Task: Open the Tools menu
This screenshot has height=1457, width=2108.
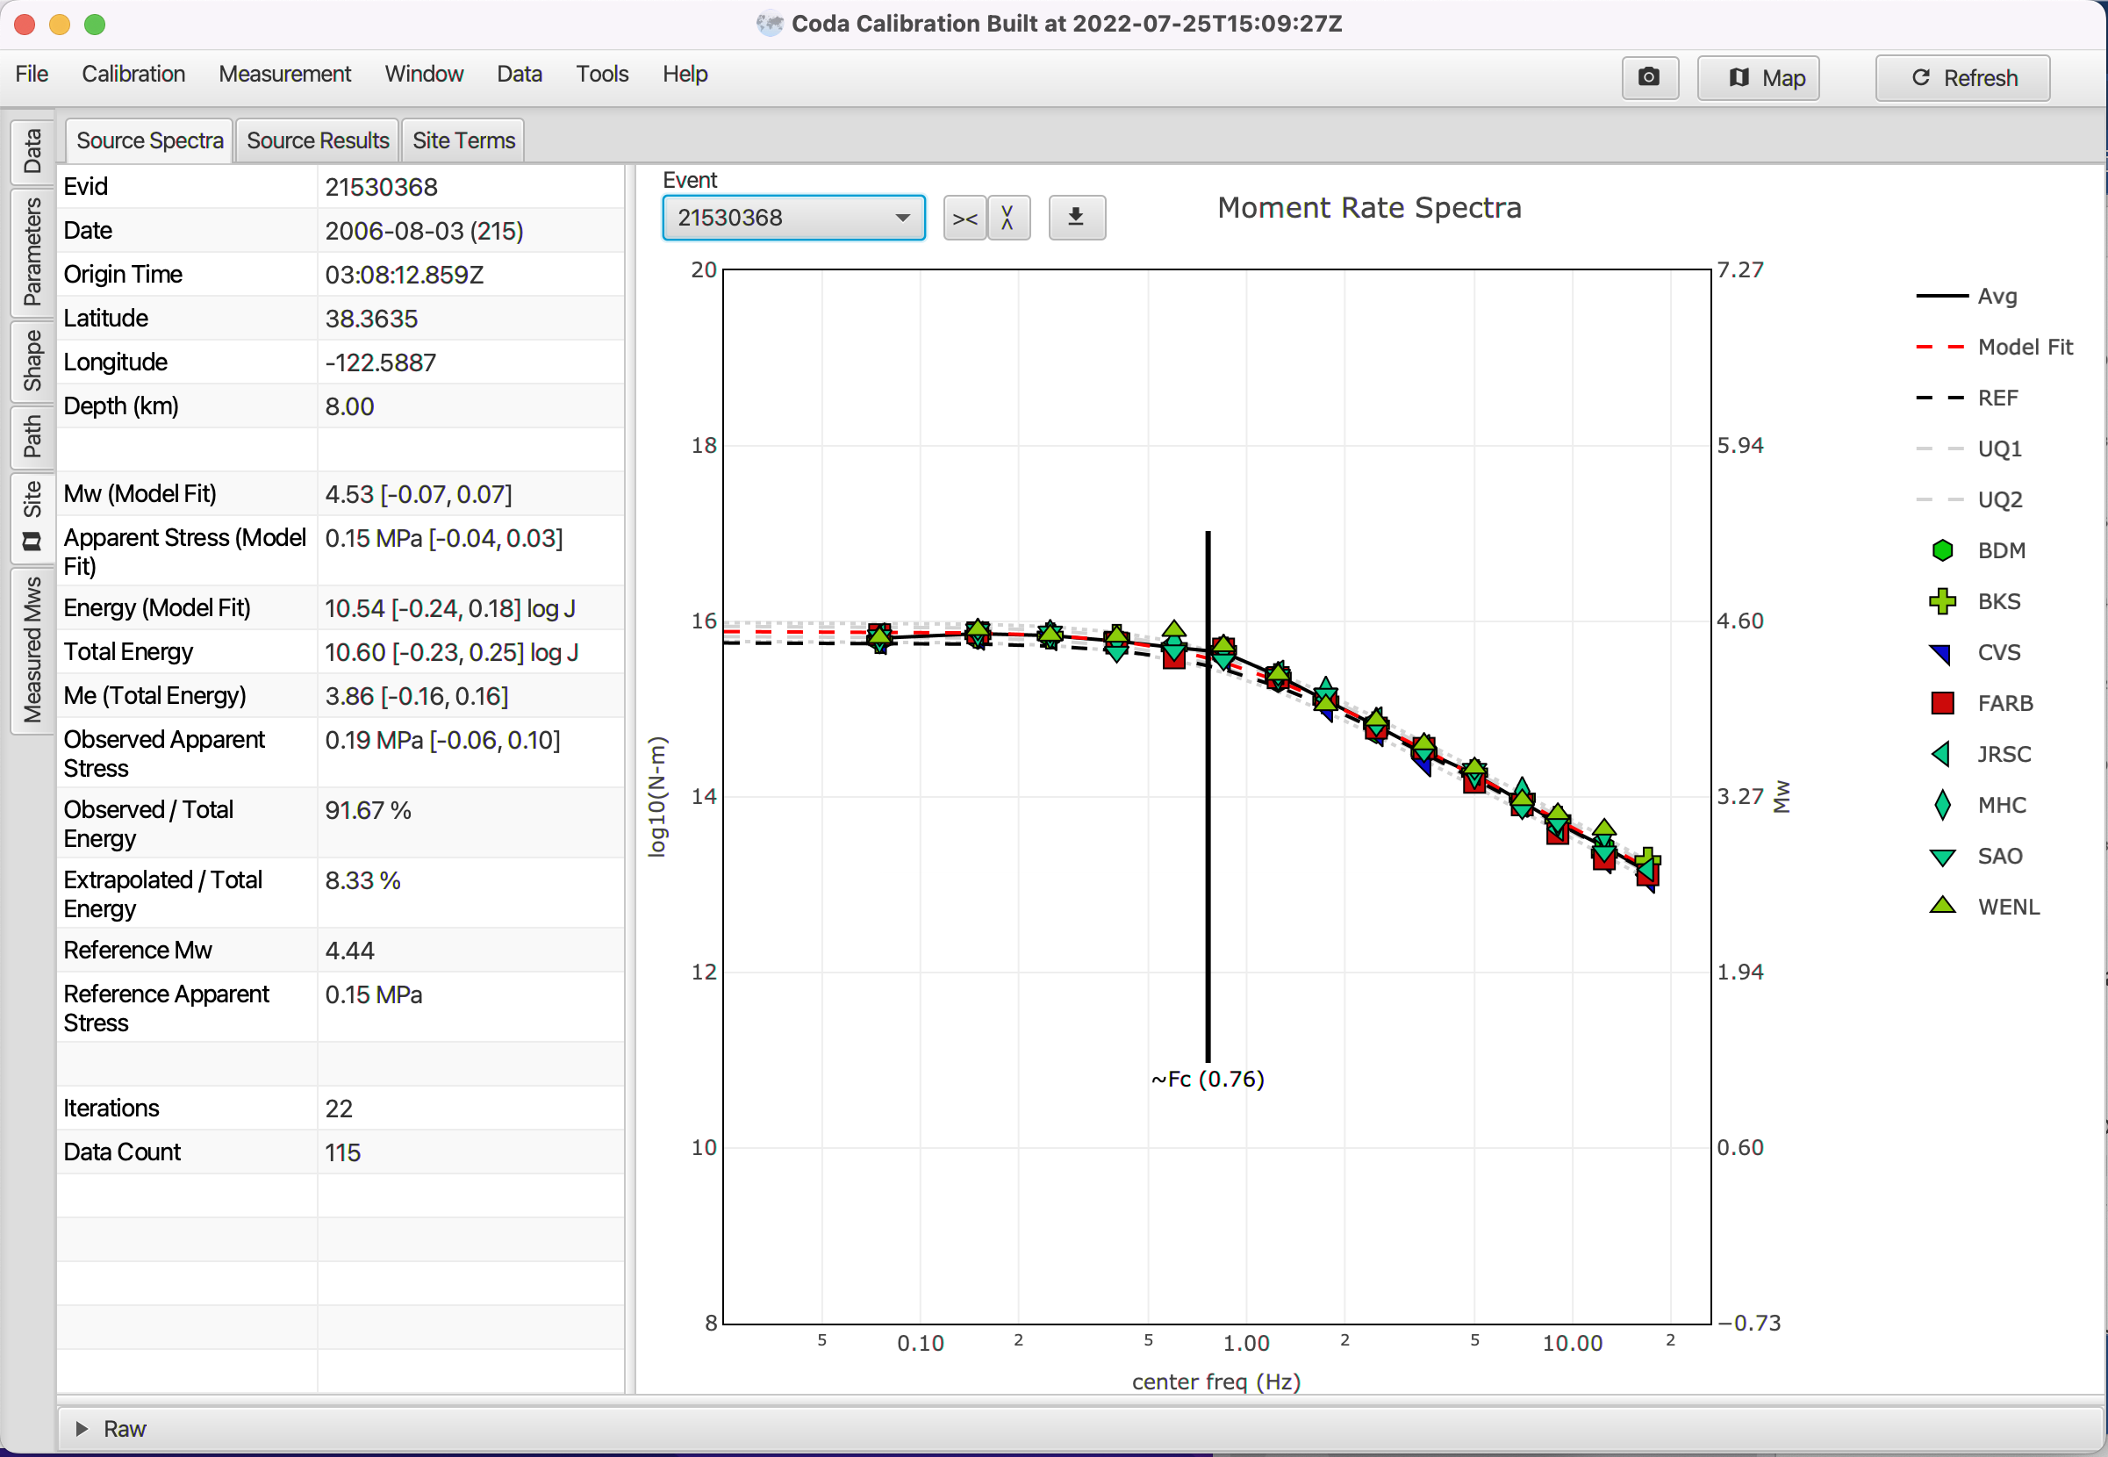Action: pos(602,74)
